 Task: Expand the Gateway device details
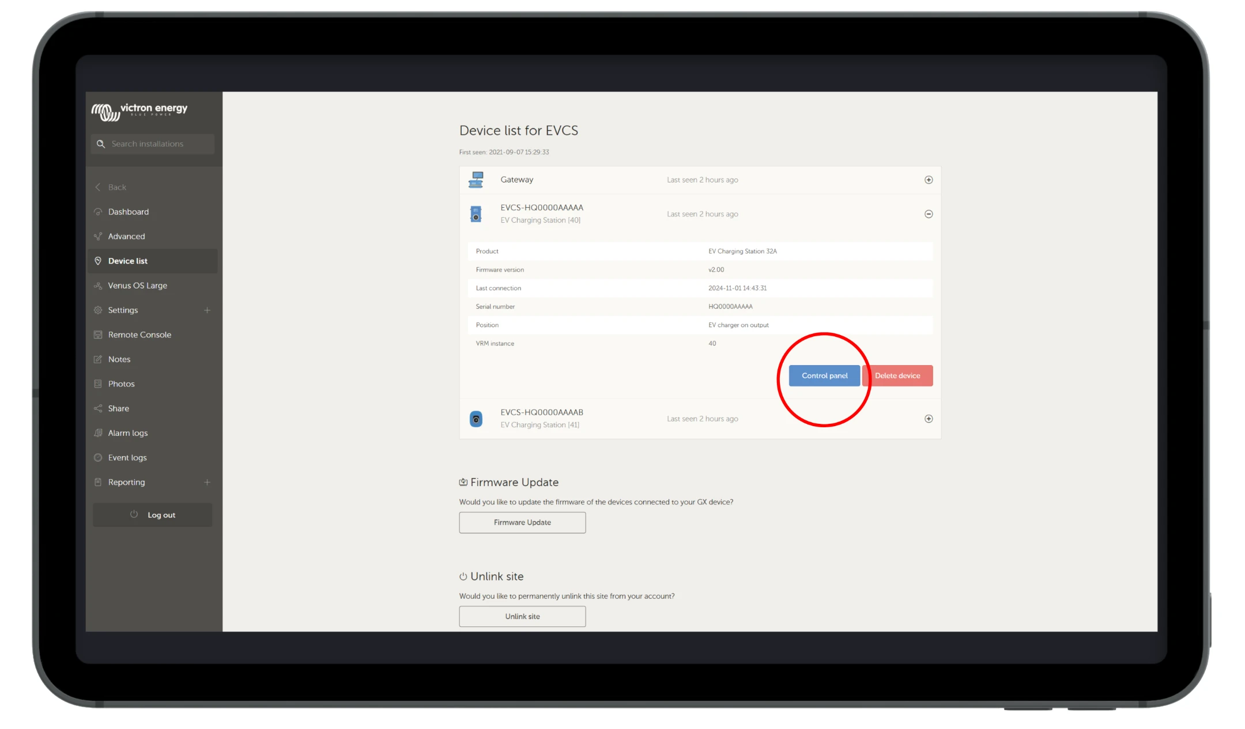929,180
